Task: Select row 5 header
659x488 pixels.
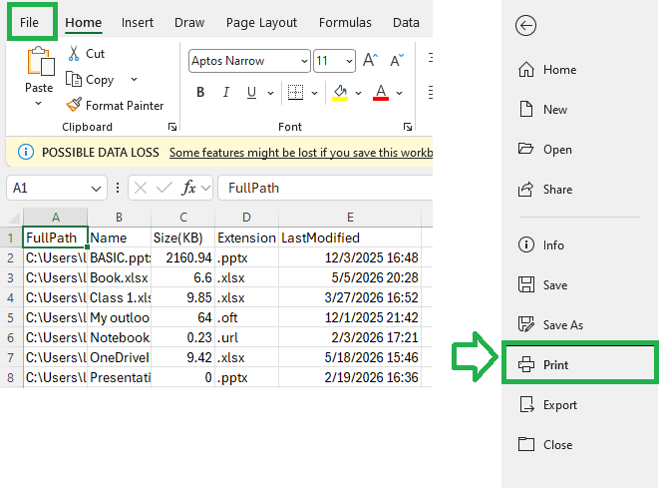Action: (x=11, y=317)
